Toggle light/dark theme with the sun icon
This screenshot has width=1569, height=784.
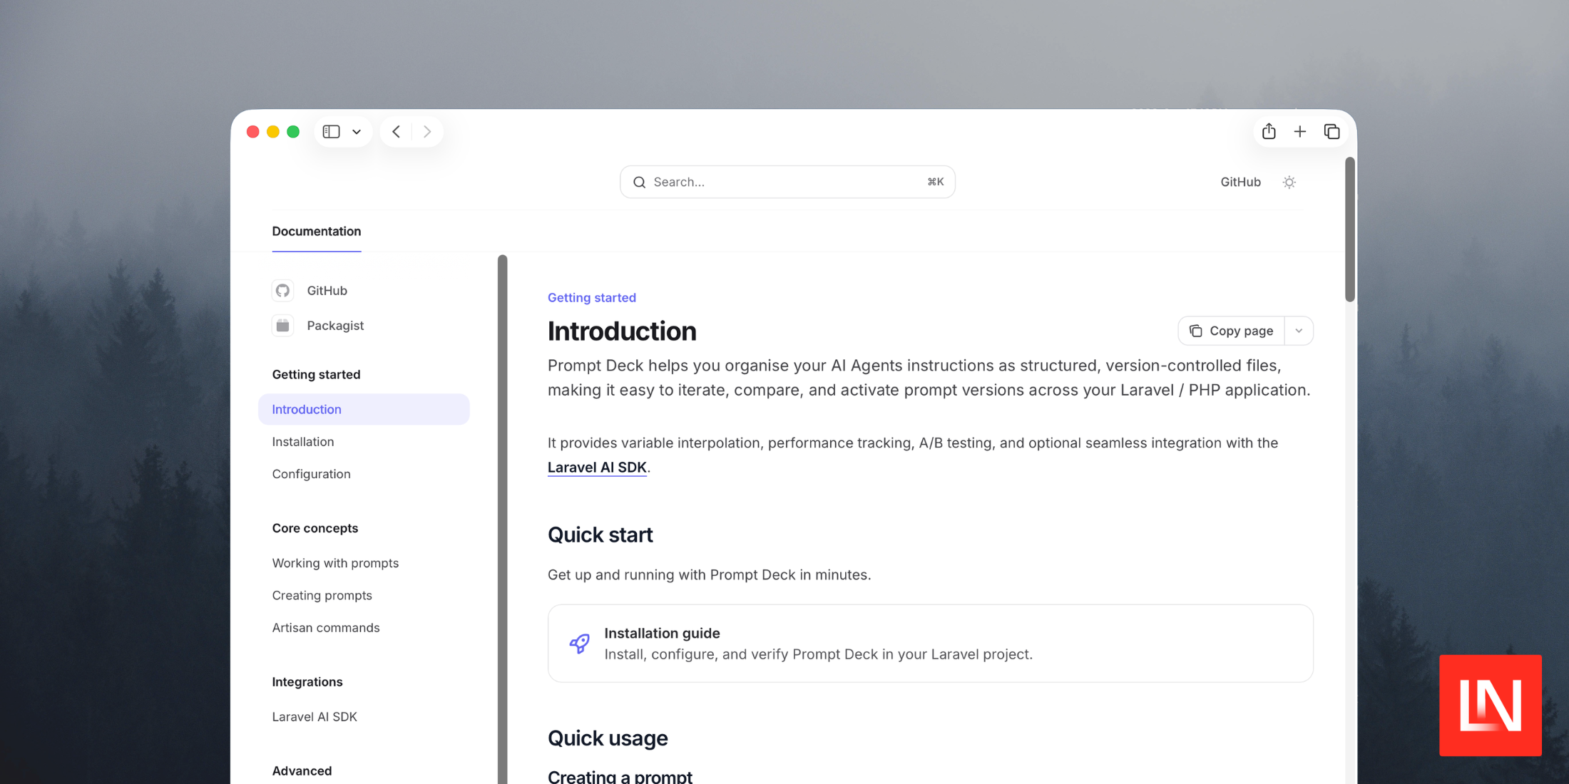click(x=1289, y=182)
